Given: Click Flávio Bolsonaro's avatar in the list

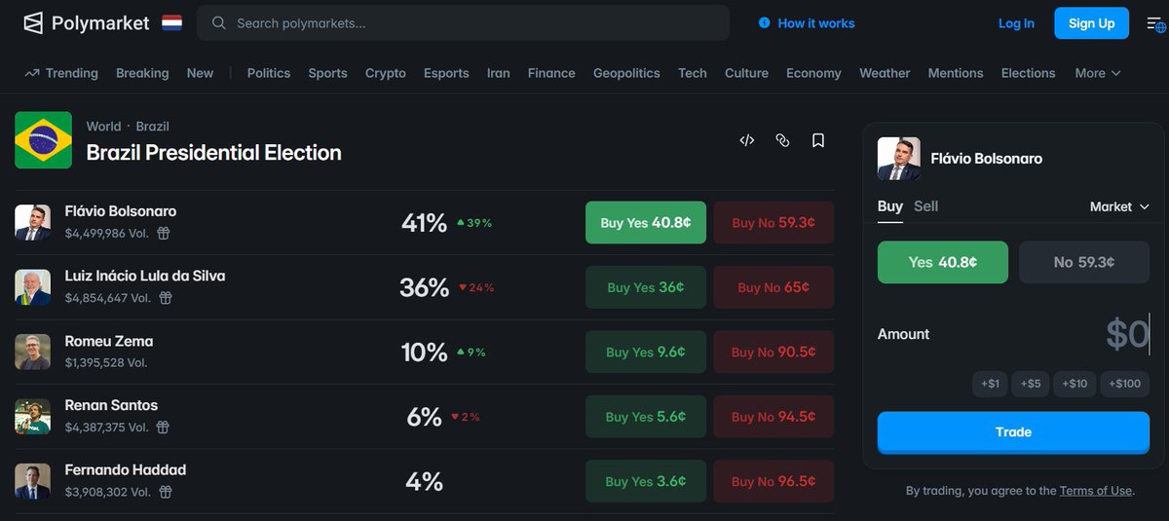Looking at the screenshot, I should [32, 222].
